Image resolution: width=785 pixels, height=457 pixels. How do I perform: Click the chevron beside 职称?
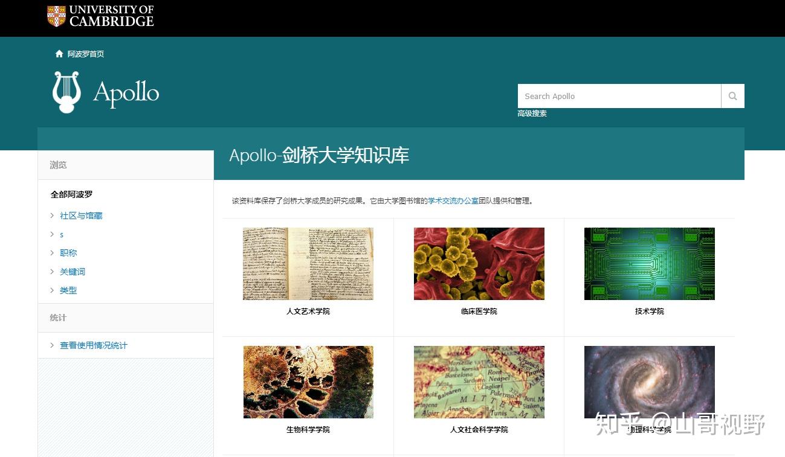52,253
